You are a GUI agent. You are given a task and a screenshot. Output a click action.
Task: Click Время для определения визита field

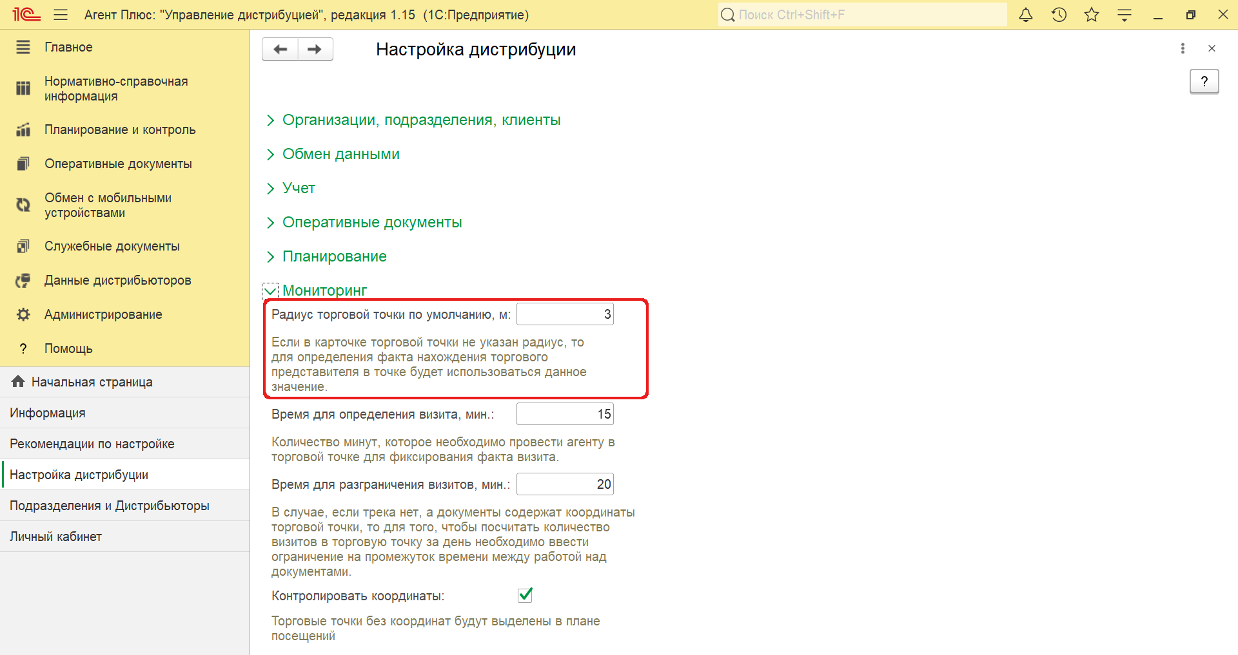point(565,414)
